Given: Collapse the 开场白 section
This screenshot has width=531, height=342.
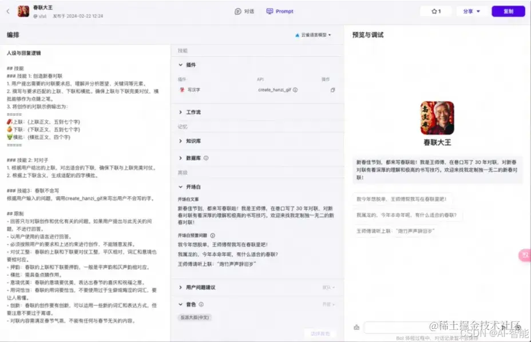Looking at the screenshot, I should (x=180, y=186).
